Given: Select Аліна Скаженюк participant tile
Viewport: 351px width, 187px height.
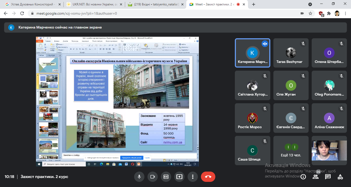Looking at the screenshot, I should 329,118.
